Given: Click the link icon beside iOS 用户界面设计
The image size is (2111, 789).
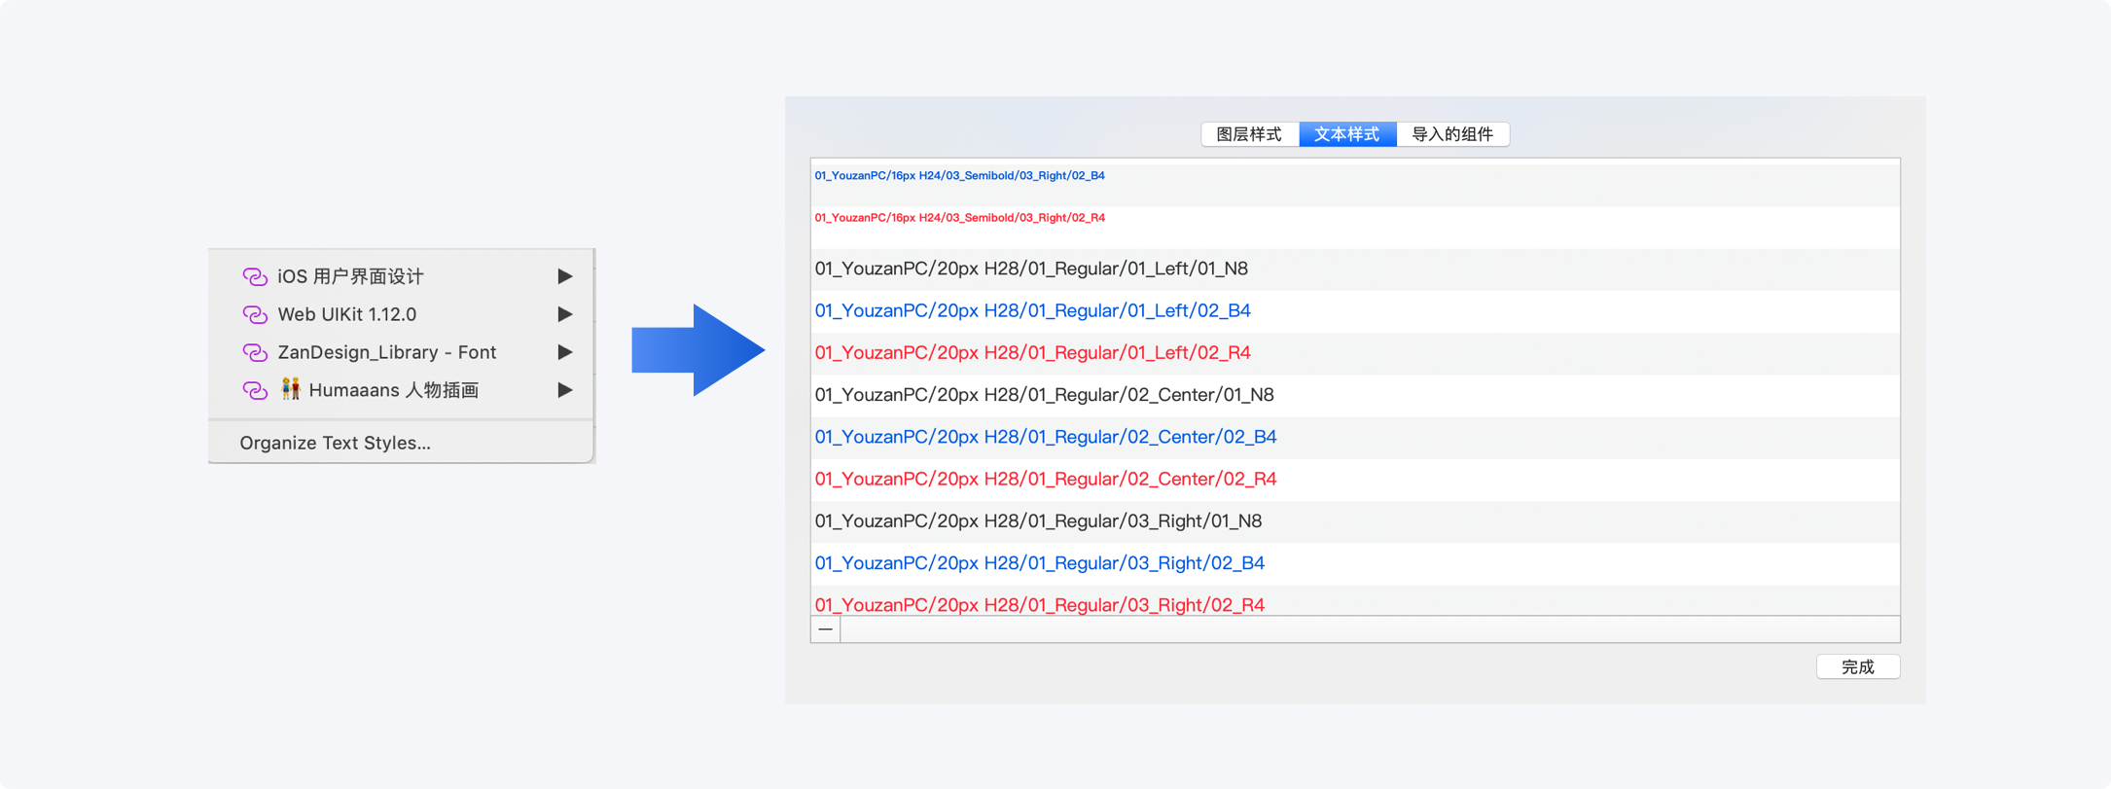Looking at the screenshot, I should [x=255, y=277].
